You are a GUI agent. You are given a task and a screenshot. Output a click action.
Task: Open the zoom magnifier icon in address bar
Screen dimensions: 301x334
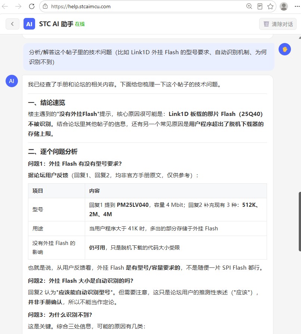(x=249, y=6)
